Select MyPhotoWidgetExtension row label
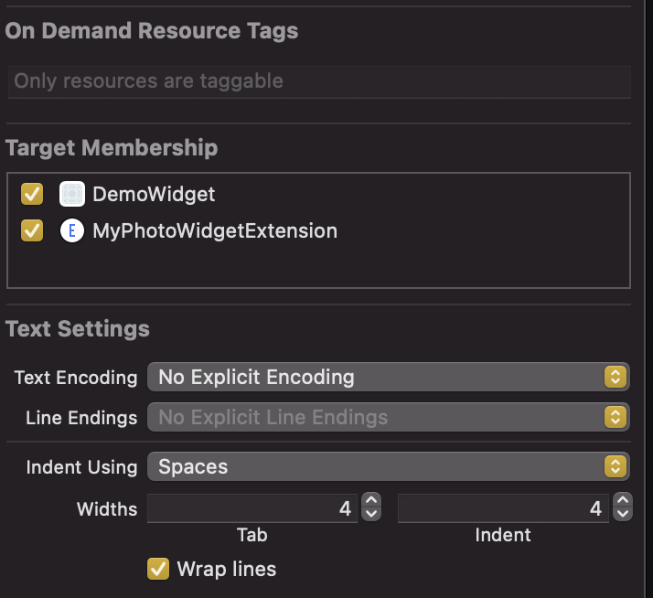This screenshot has height=598, width=653. (x=215, y=230)
